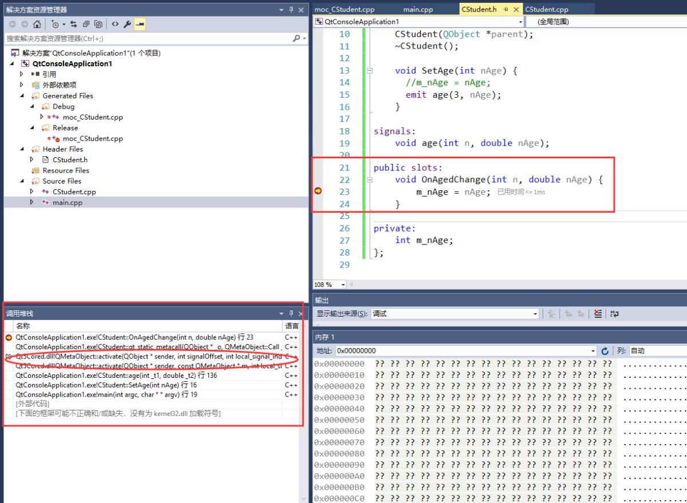Close the CStudent.h tab
The height and width of the screenshot is (503, 687).
pyautogui.click(x=516, y=10)
